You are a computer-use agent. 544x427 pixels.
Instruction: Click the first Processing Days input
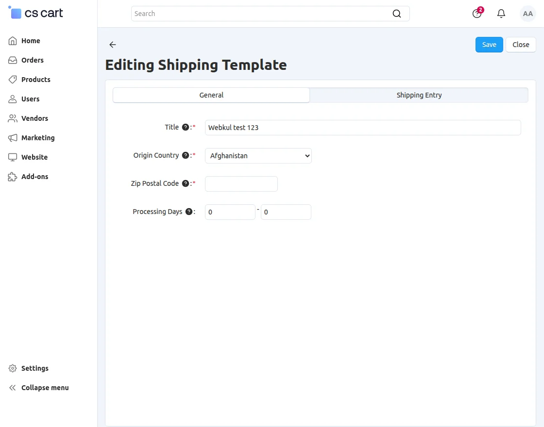pos(230,212)
